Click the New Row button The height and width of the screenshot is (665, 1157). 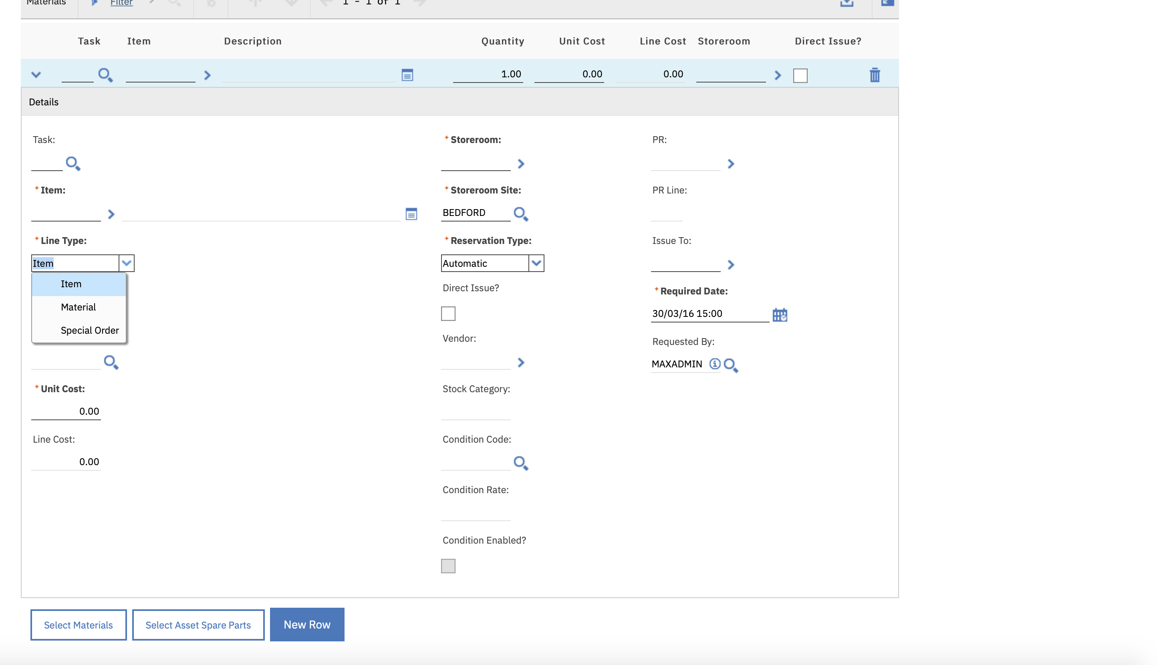306,625
